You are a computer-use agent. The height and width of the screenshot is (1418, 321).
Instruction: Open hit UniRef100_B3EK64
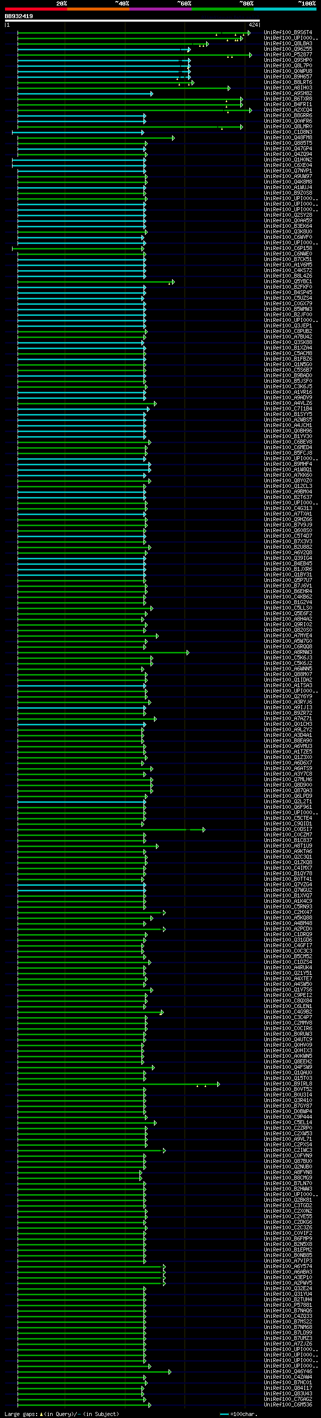(288, 226)
